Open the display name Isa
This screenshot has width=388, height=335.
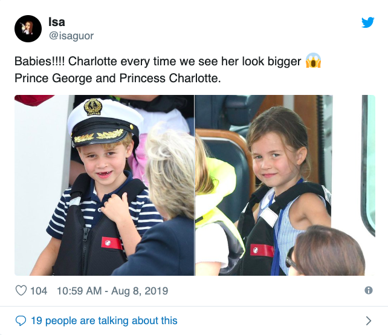pos(57,22)
